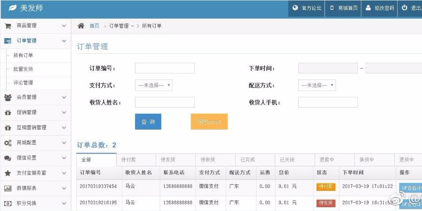Switch to the 退款中 tab
Viewport: 422px width, 211px height.
click(x=334, y=160)
